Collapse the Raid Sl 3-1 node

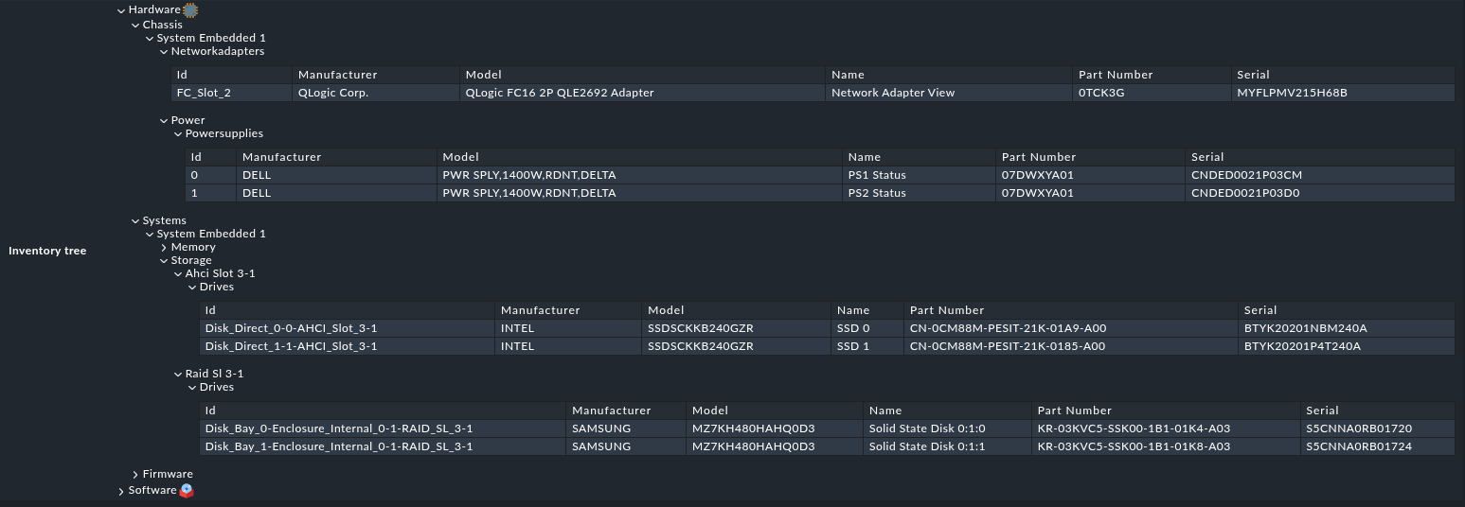click(x=178, y=375)
